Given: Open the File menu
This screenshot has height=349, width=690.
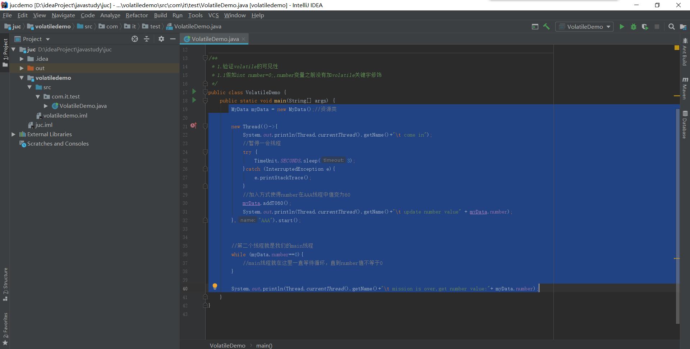Looking at the screenshot, I should tap(7, 15).
